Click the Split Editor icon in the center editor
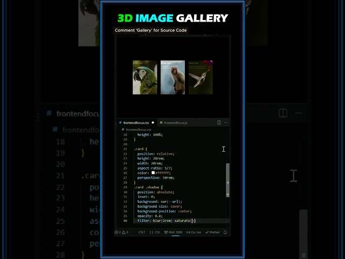The image size is (345, 259). pos(219,122)
